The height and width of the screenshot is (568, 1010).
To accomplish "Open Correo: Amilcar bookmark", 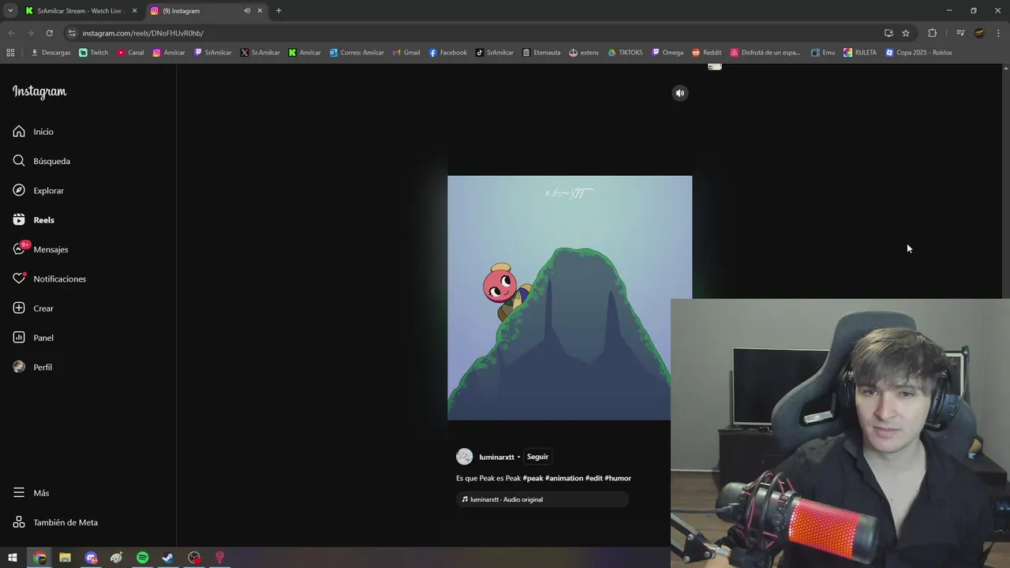I will [x=357, y=53].
